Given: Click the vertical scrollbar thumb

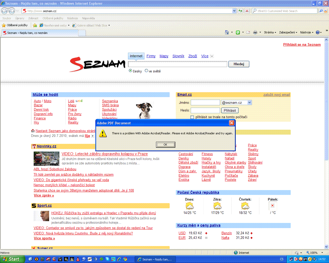Looking at the screenshot, I should [x=326, y=101].
